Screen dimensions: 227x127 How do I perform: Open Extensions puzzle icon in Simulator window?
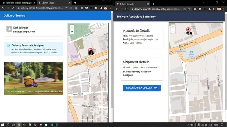tap(209, 9)
